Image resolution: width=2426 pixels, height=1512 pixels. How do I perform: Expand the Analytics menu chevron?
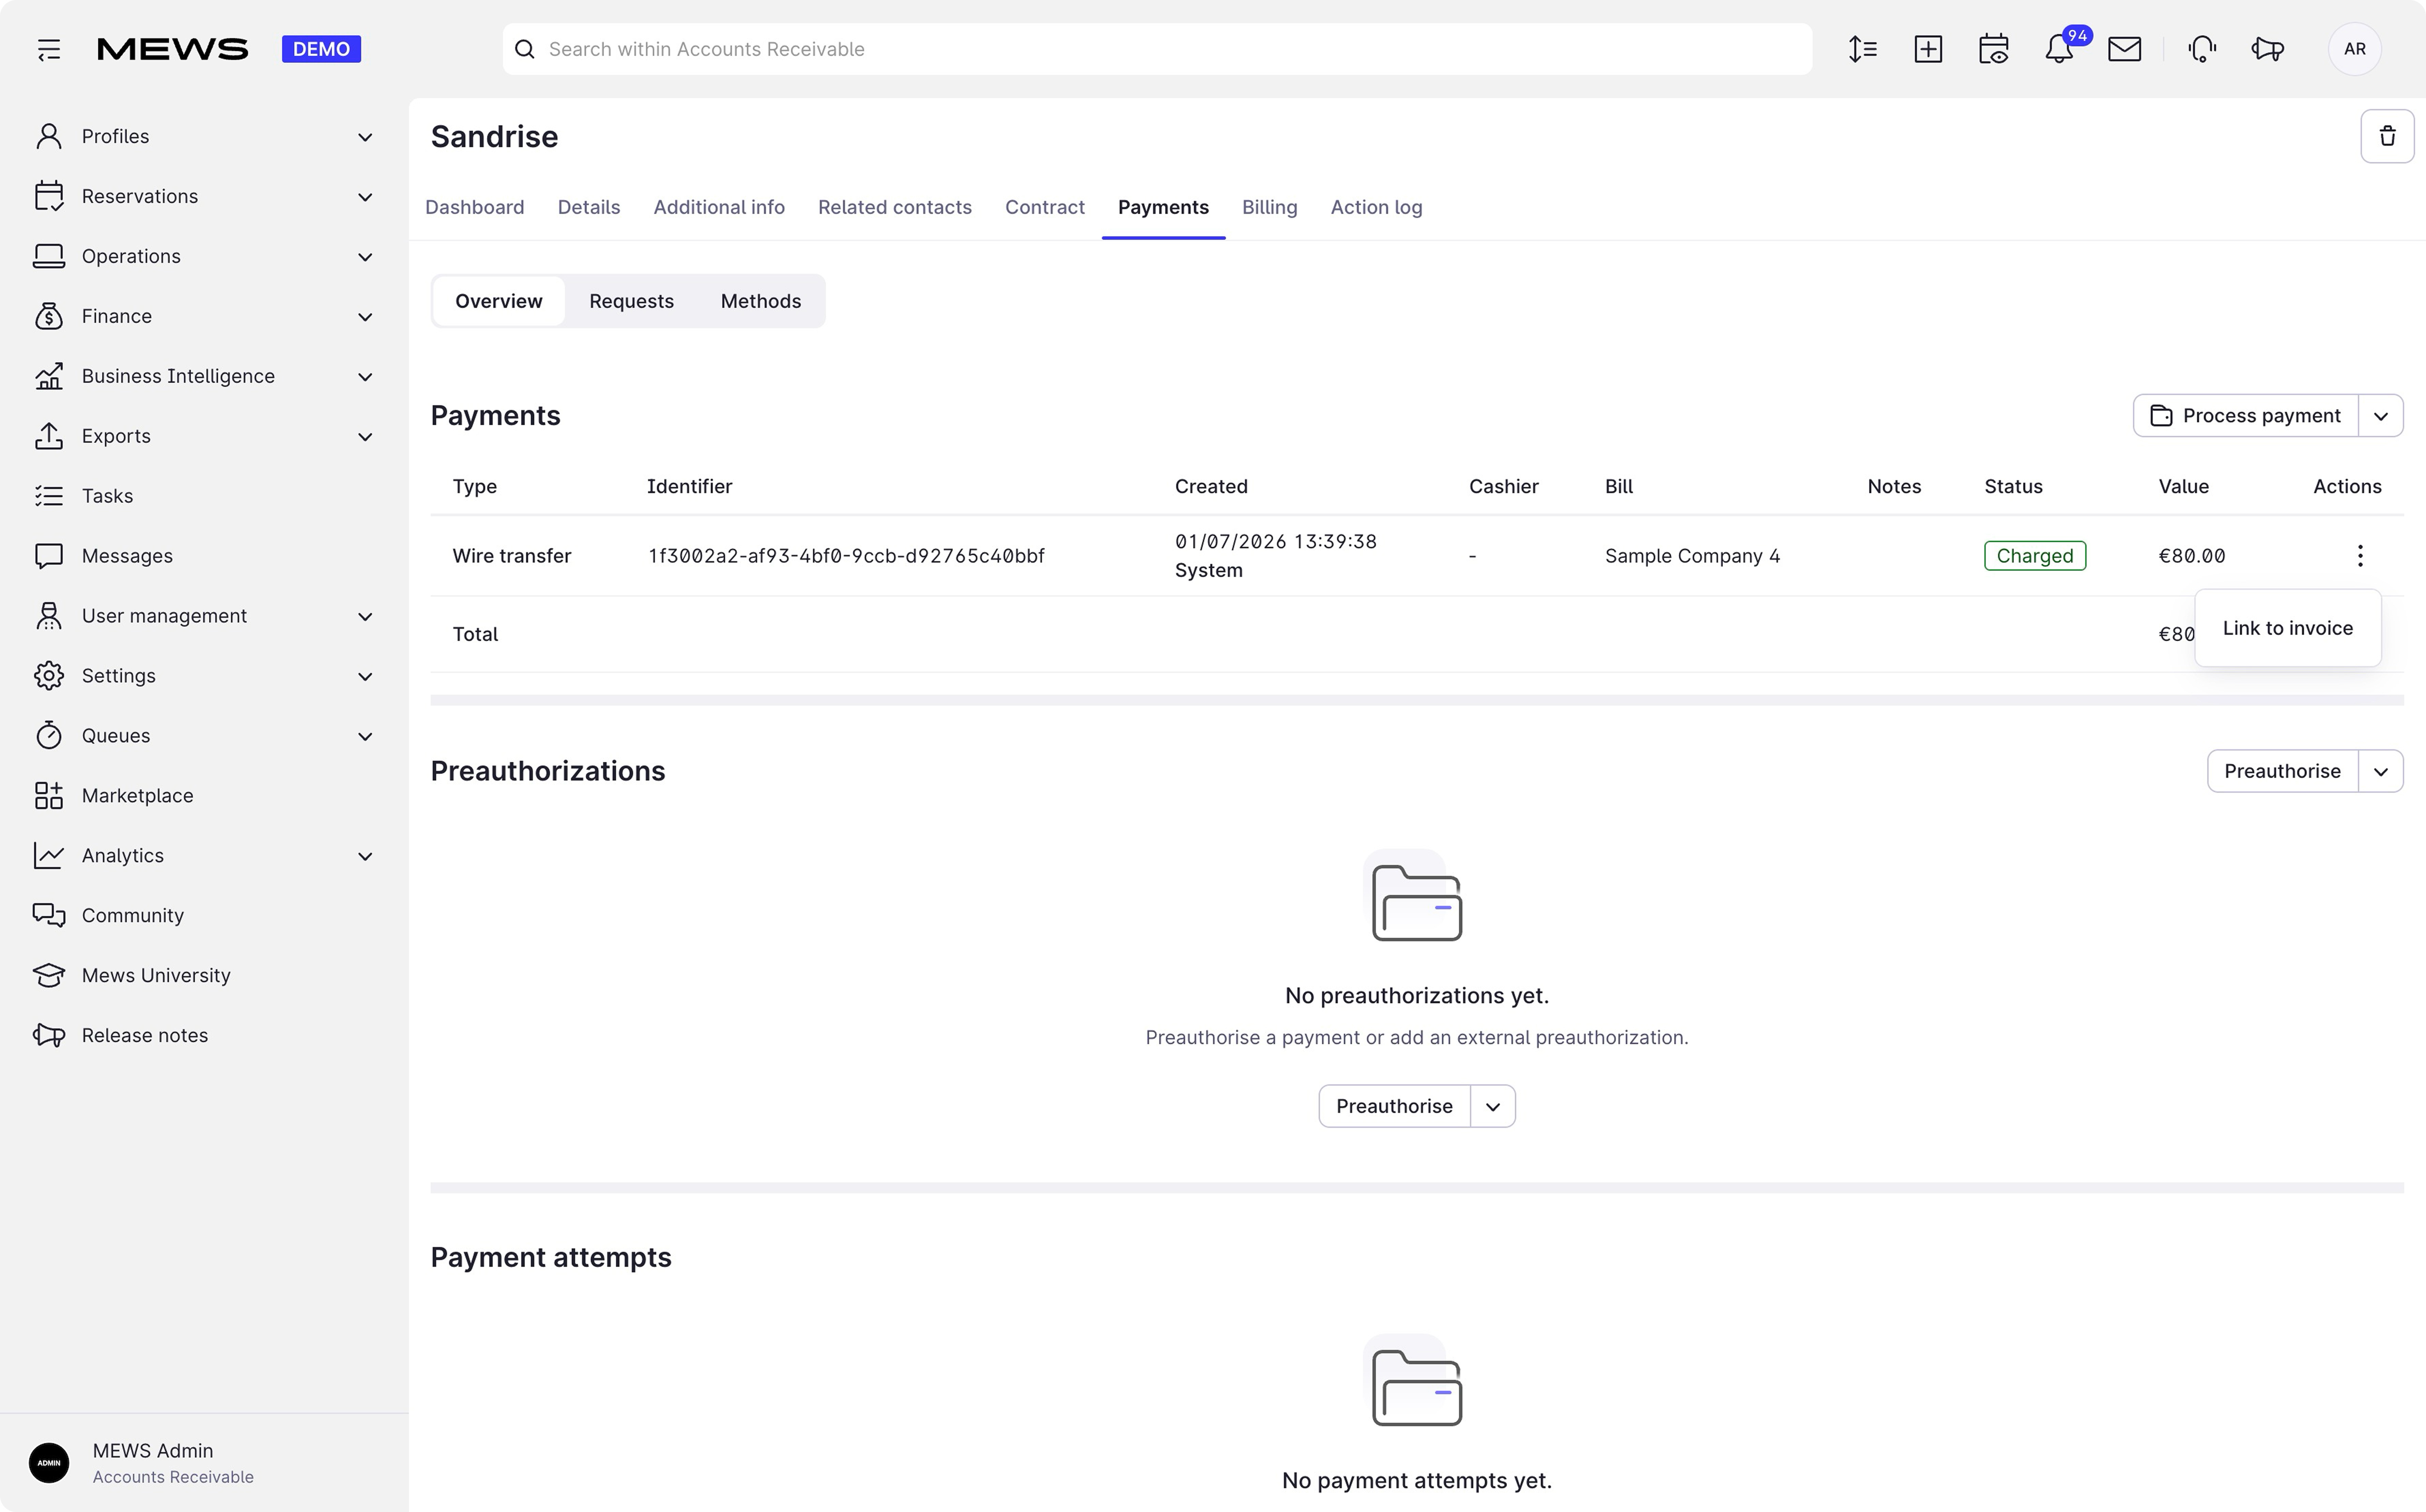pyautogui.click(x=365, y=857)
